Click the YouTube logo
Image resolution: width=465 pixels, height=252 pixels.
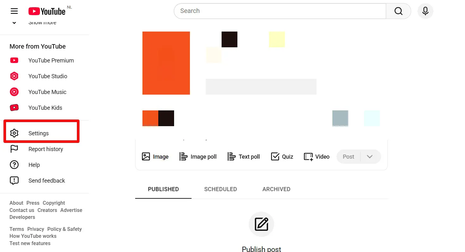[x=47, y=11]
